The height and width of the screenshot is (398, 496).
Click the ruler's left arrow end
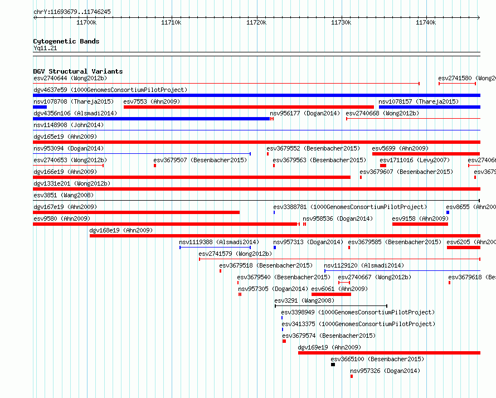pyautogui.click(x=35, y=17)
